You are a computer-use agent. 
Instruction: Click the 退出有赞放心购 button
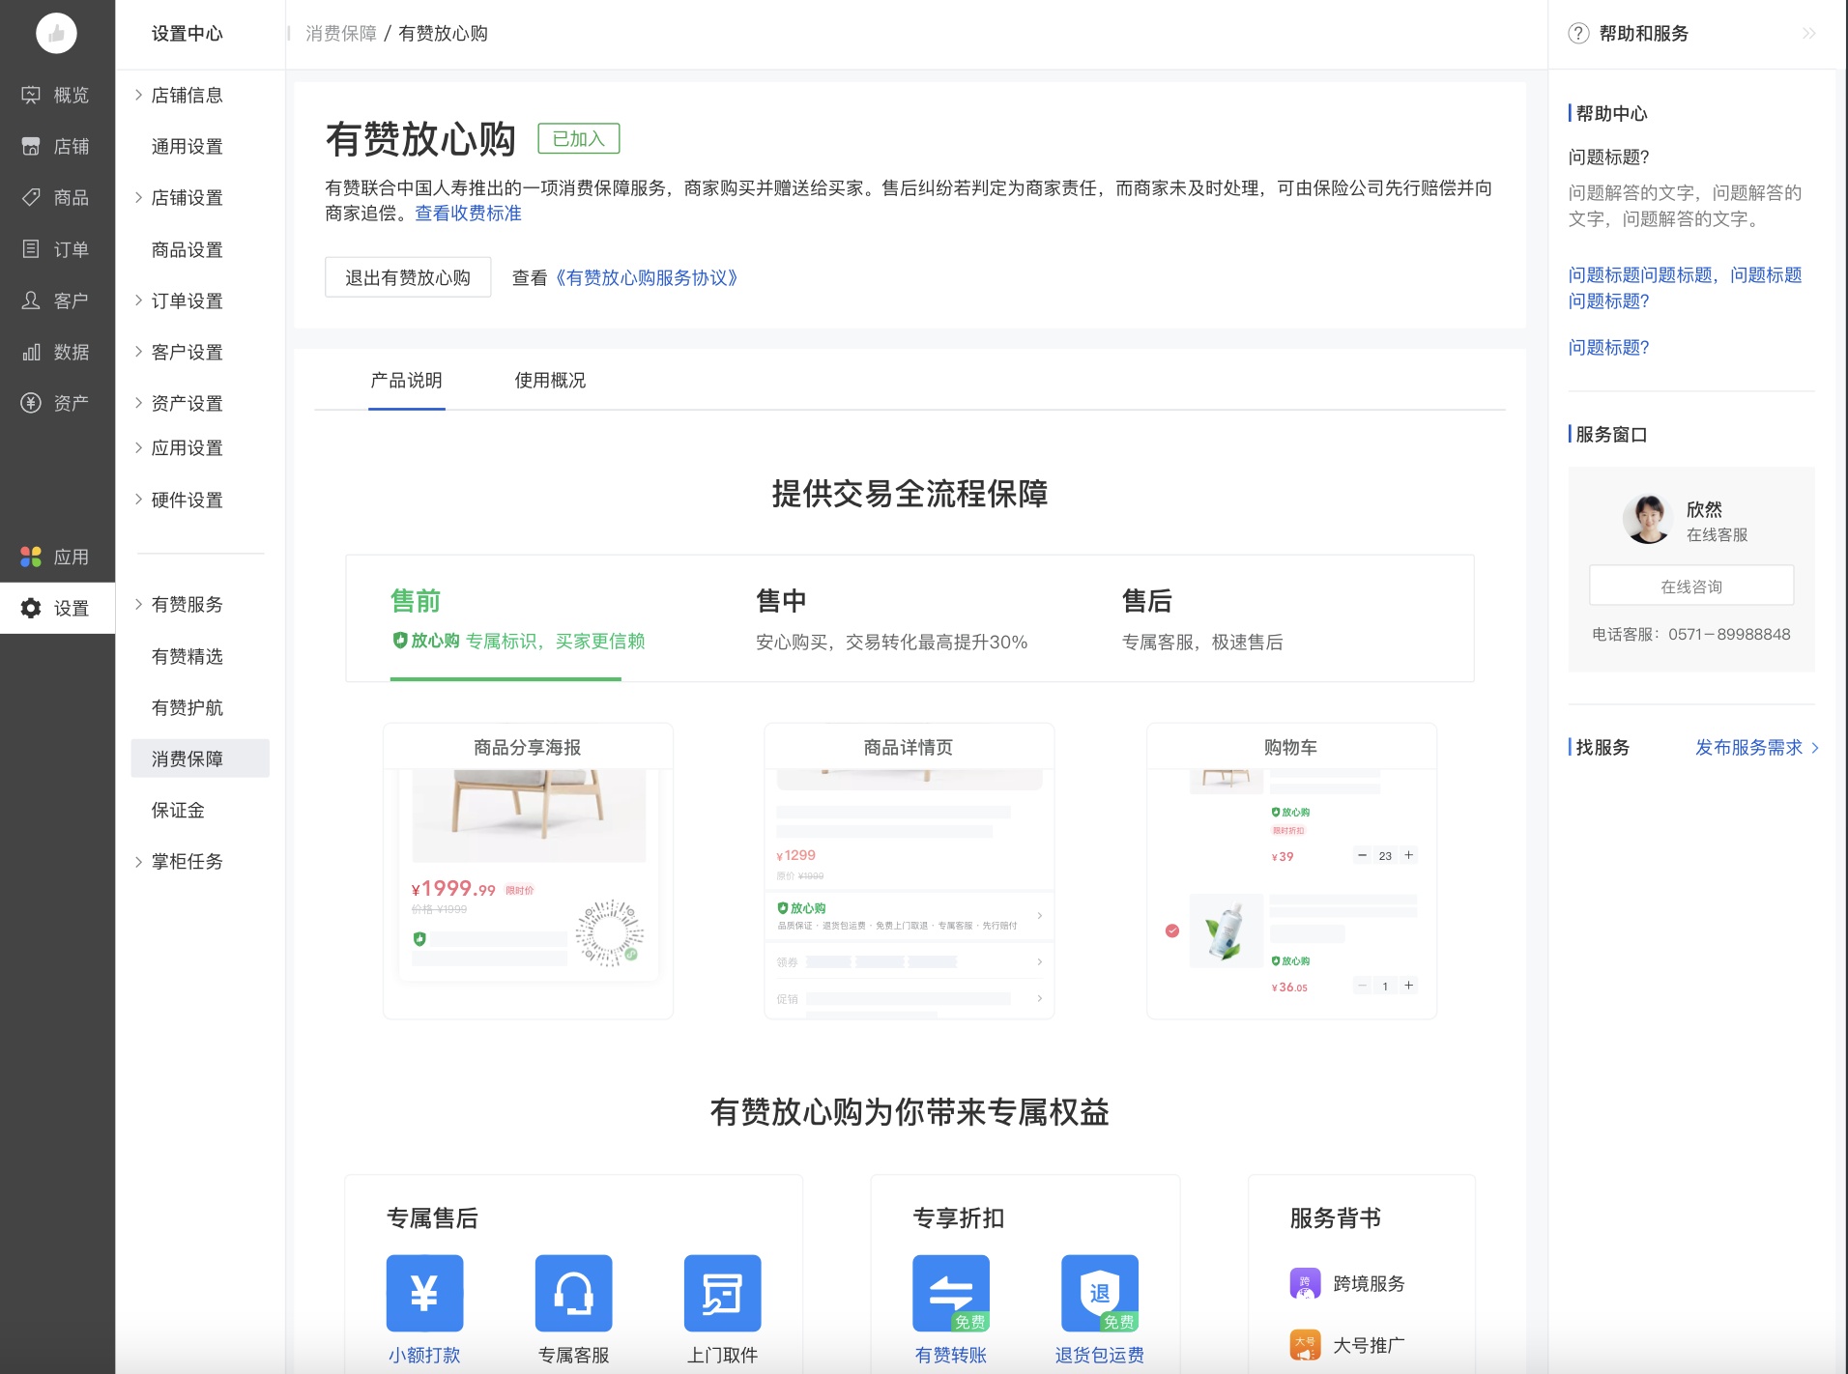point(408,277)
